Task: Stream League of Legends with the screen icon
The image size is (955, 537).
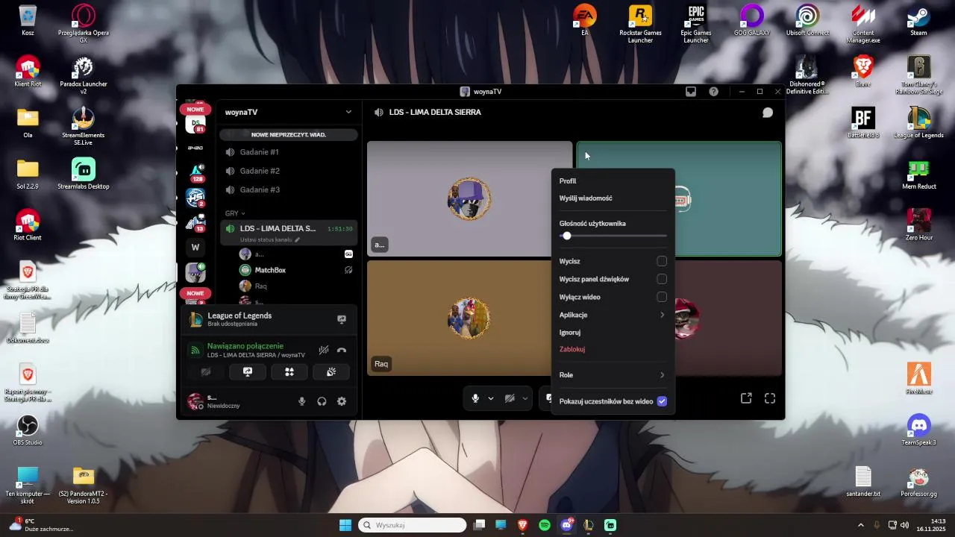Action: [x=342, y=319]
